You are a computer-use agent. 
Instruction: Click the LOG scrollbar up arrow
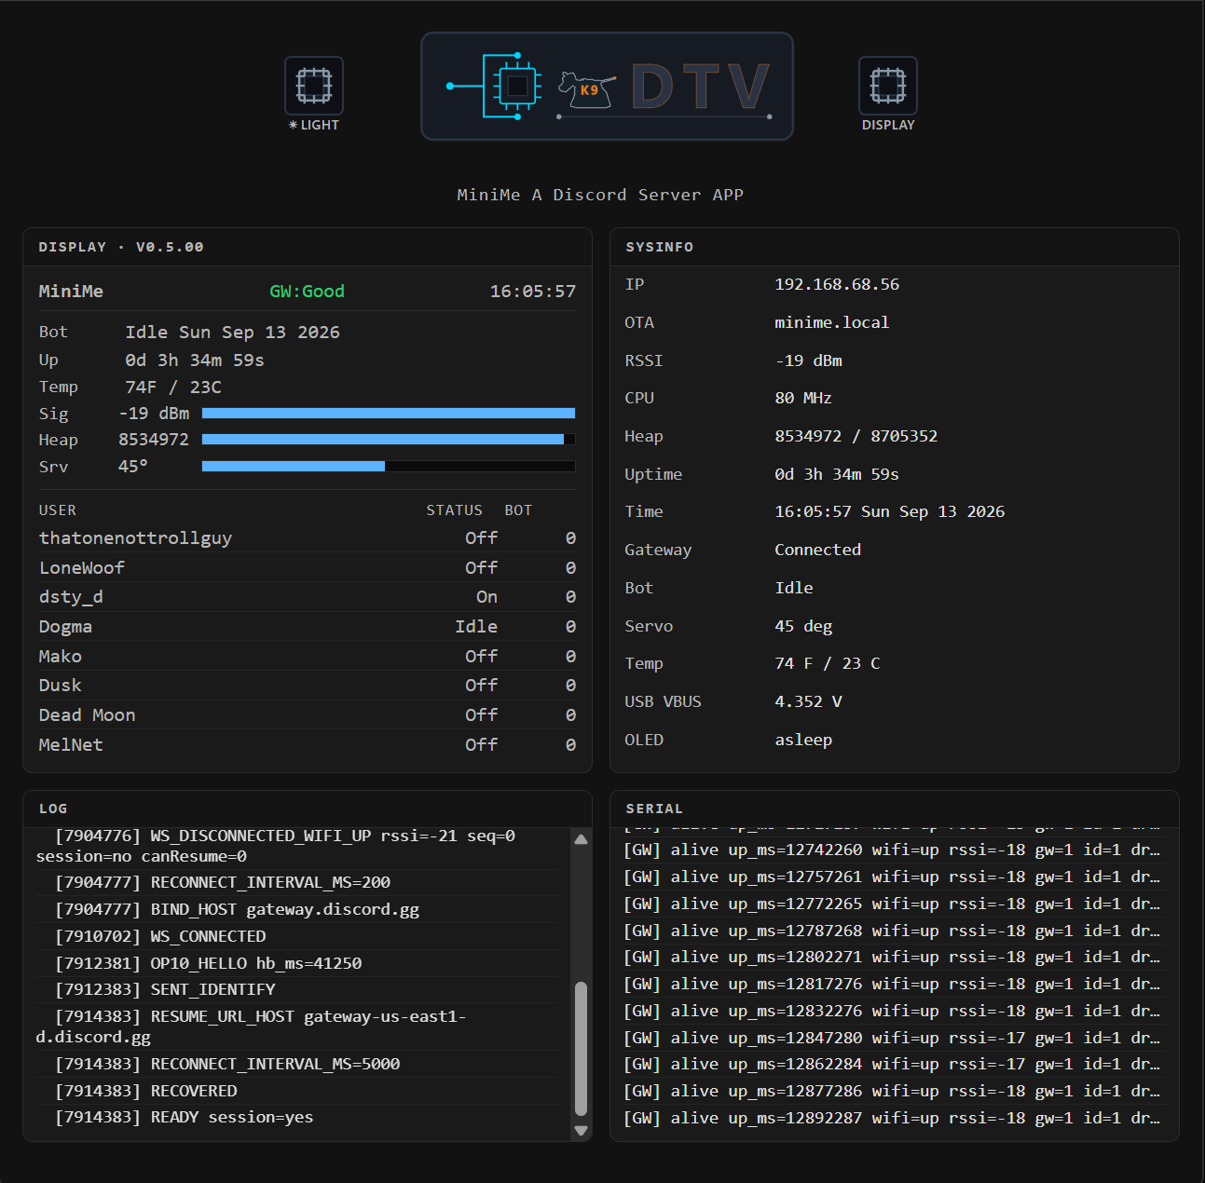coord(581,839)
